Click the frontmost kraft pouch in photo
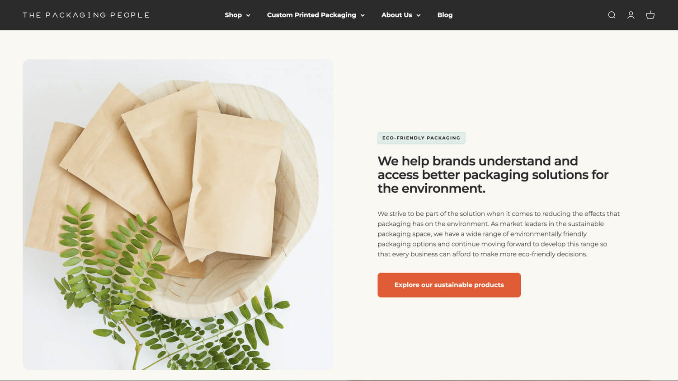 point(233,185)
